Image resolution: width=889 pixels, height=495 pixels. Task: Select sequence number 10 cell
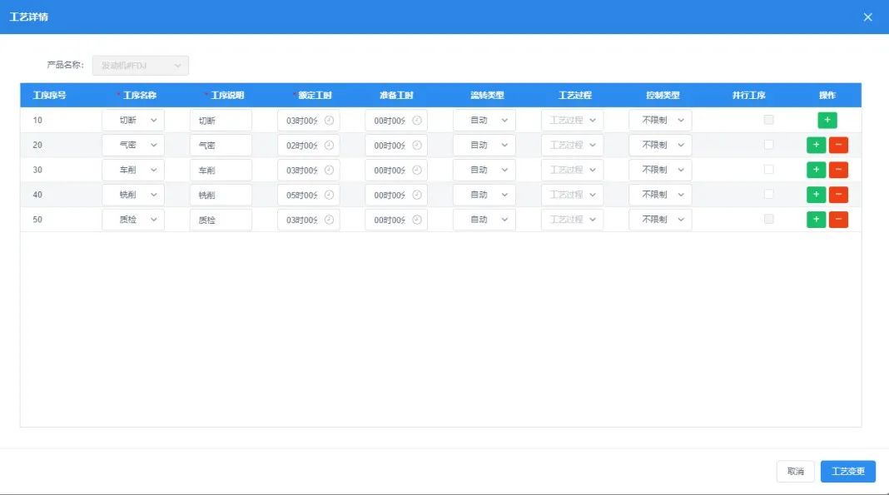pyautogui.click(x=37, y=120)
